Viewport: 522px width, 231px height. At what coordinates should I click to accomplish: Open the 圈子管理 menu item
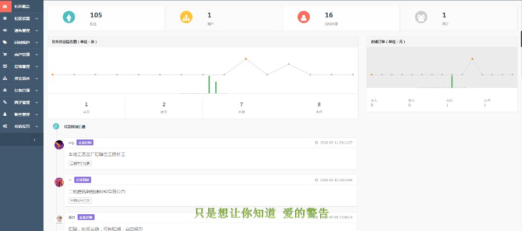pos(21,102)
